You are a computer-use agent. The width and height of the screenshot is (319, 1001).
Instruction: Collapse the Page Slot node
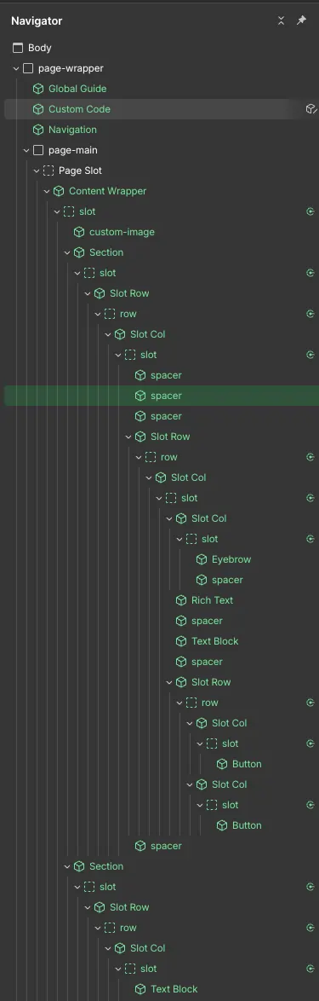click(37, 171)
